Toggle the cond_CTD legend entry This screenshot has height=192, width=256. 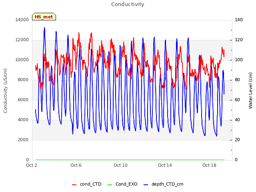point(87,184)
